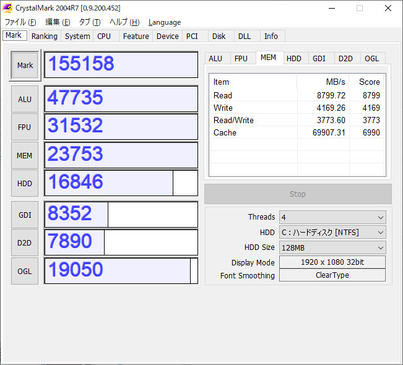Click total Mark score 155158
This screenshot has height=365, width=403.
click(121, 65)
